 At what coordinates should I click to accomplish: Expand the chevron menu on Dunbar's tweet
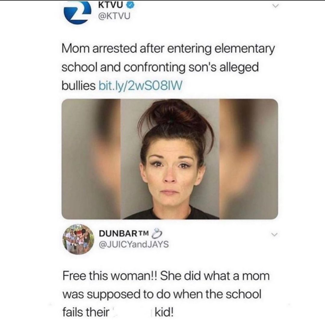(274, 235)
